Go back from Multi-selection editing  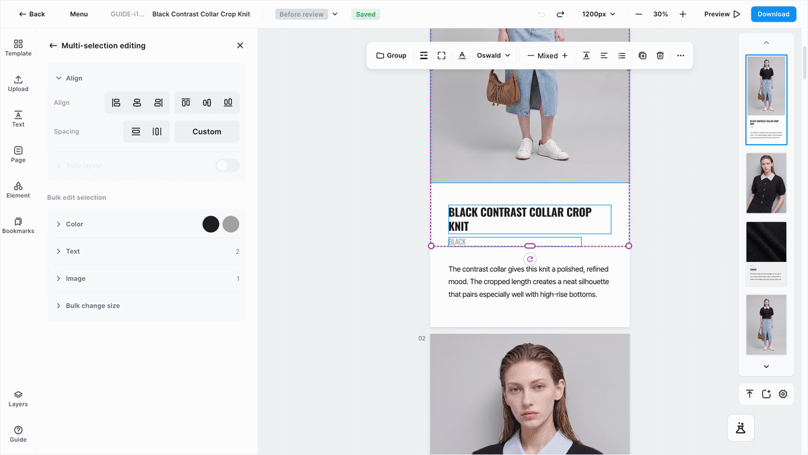pos(53,46)
